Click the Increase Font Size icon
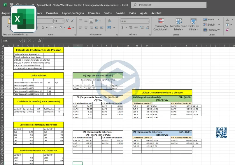The height and width of the screenshot is (165, 235). pyautogui.click(x=68, y=21)
